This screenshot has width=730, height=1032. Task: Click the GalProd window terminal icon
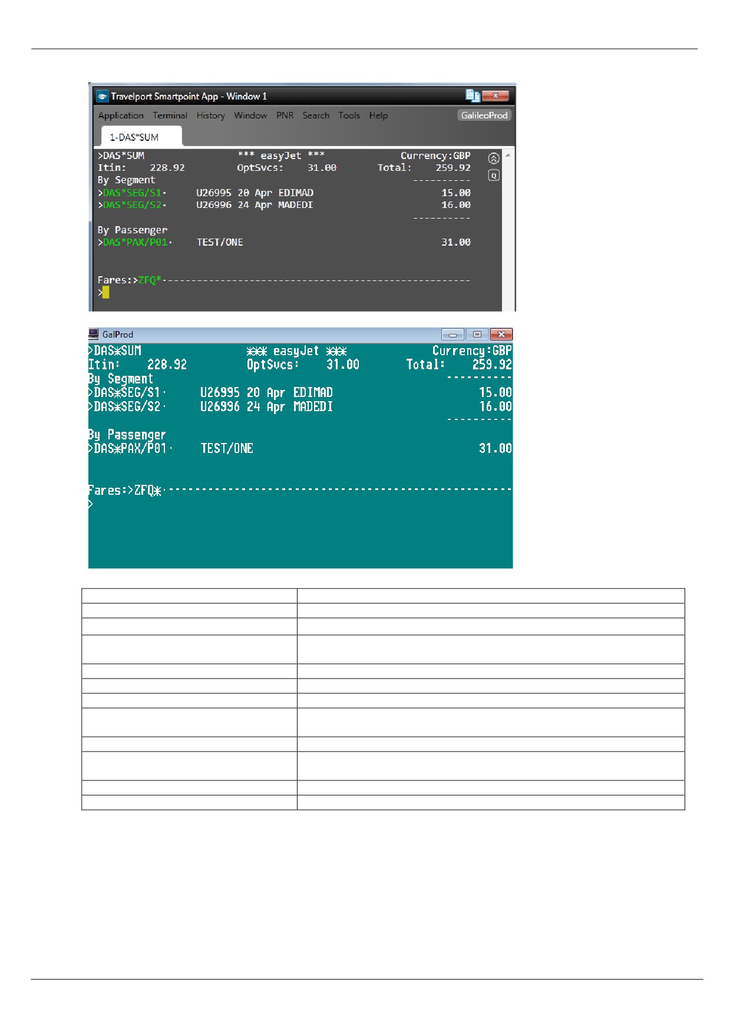[94, 334]
